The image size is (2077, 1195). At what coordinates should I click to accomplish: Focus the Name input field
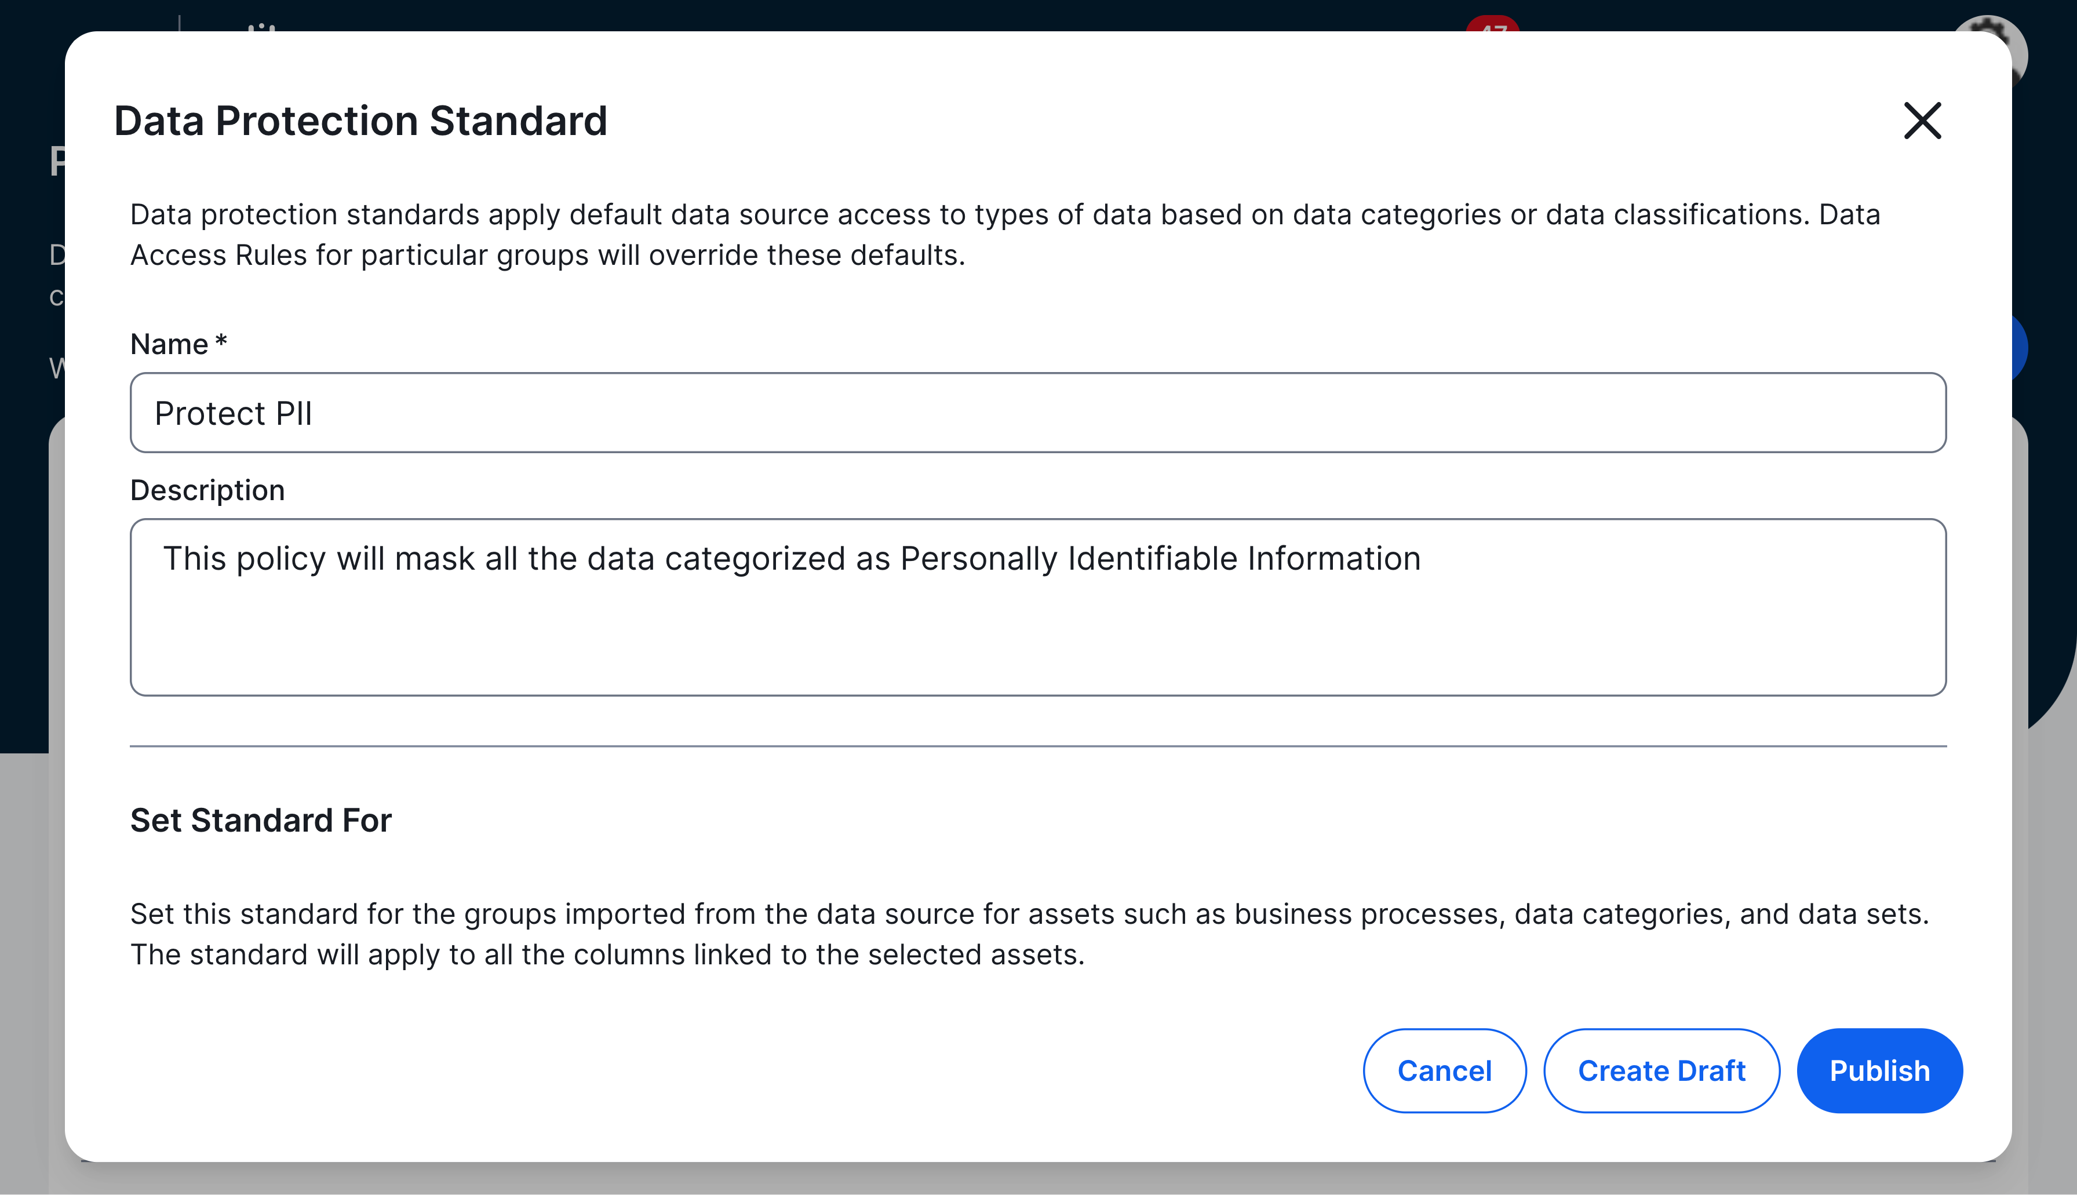pos(1037,413)
